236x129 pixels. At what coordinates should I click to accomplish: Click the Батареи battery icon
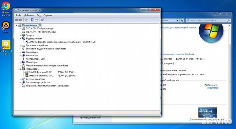[x=23, y=35]
